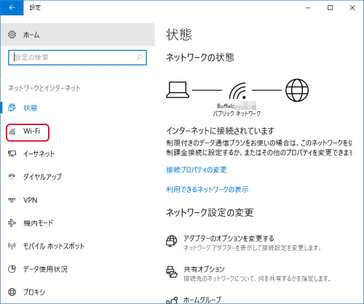The height and width of the screenshot is (304, 364).
Task: Minimize the 設定 window
Action: coord(308,8)
